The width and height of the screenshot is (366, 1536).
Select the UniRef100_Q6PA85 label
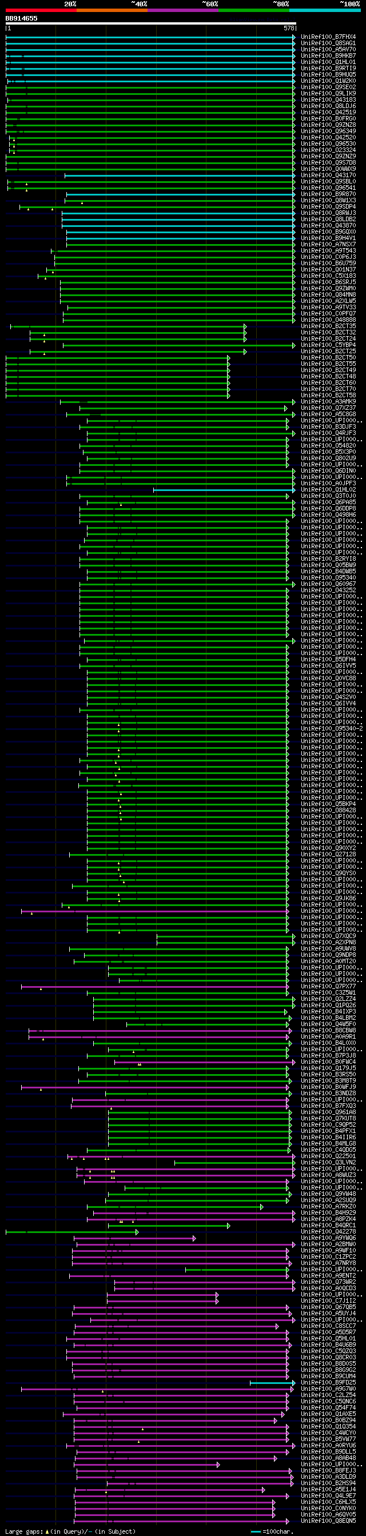[328, 502]
